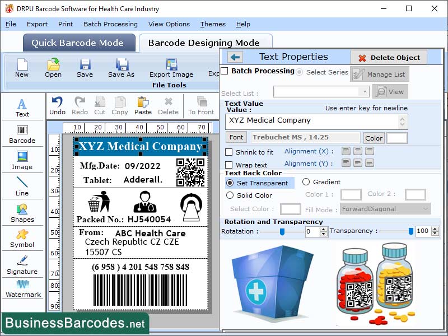Image resolution: width=448 pixels, height=336 pixels.
Task: Open the Batch Processing menu
Action: pos(110,24)
